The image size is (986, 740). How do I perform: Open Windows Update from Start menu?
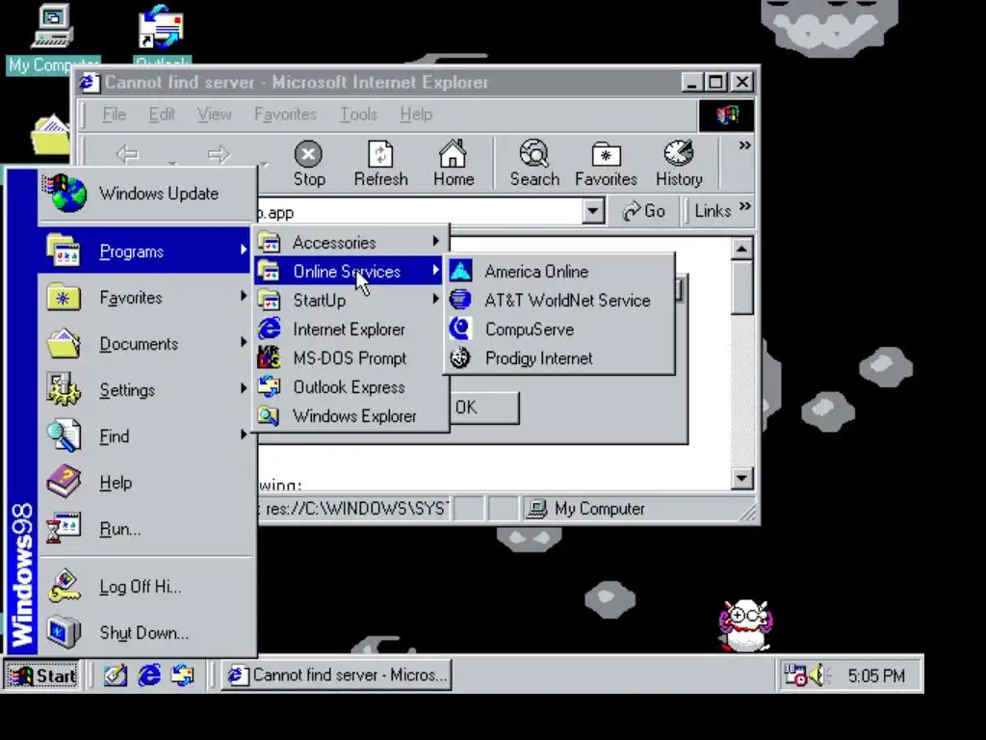[146, 194]
